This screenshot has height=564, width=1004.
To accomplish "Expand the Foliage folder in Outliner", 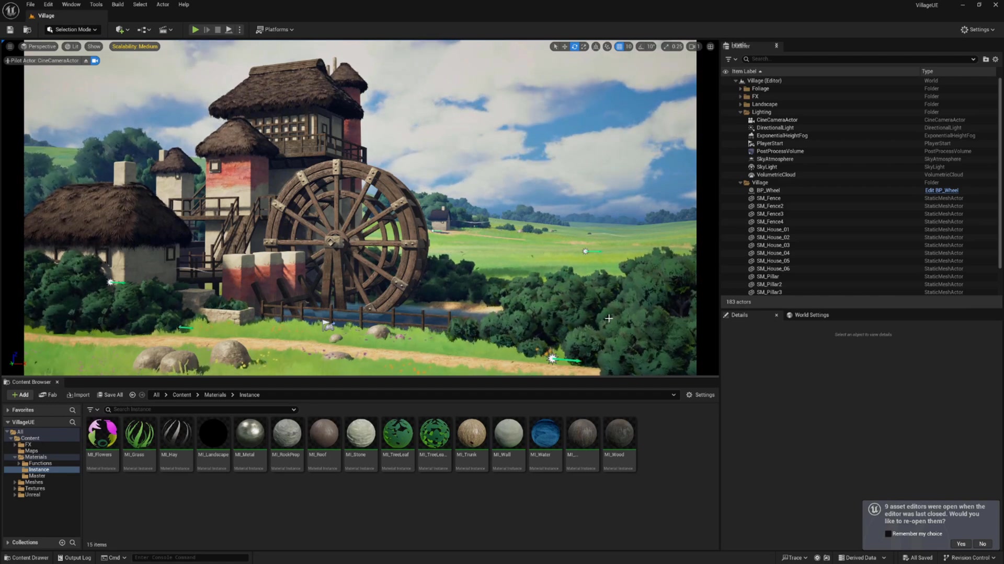I will click(740, 89).
